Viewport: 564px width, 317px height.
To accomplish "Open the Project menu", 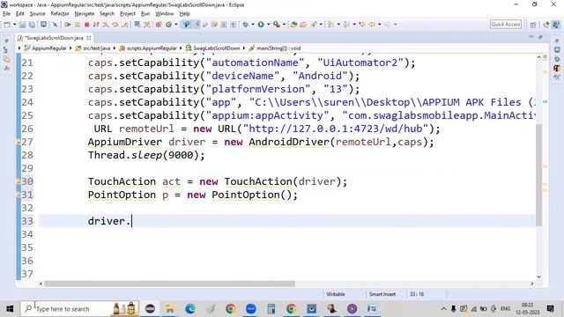I will coord(128,14).
